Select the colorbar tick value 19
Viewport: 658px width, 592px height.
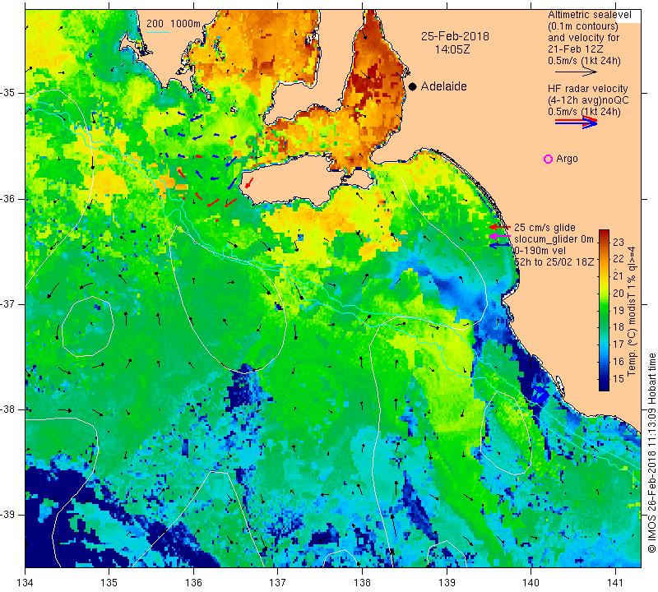[x=619, y=311]
